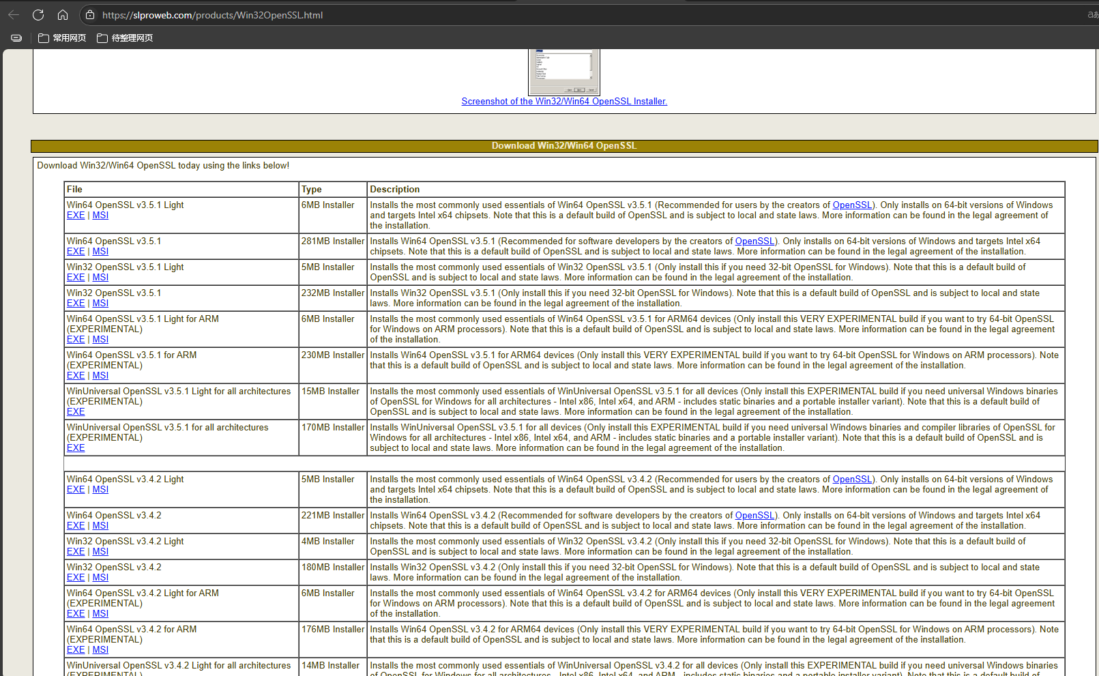Follow the OpenSSL link in the v3.5.1 Light description

[852, 205]
